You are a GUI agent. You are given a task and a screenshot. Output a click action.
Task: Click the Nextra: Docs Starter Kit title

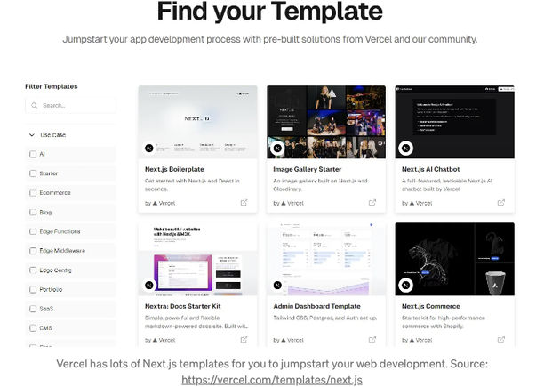183,306
